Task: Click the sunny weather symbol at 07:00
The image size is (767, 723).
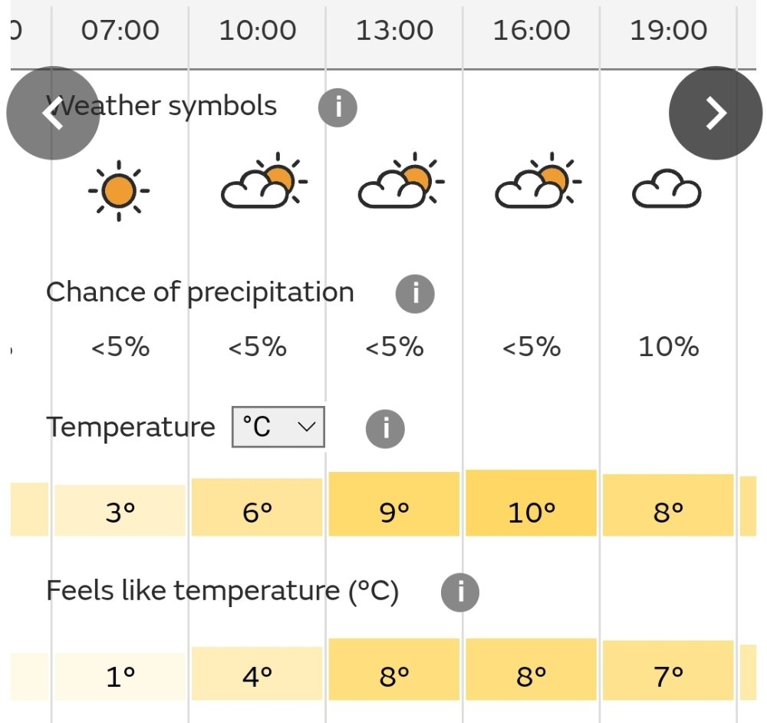Action: (x=119, y=191)
